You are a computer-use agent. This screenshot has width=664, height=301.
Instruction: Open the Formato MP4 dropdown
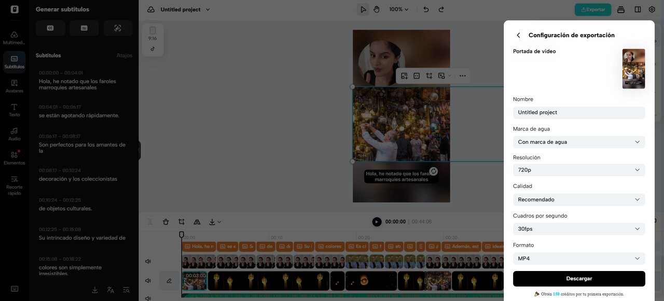(x=579, y=259)
